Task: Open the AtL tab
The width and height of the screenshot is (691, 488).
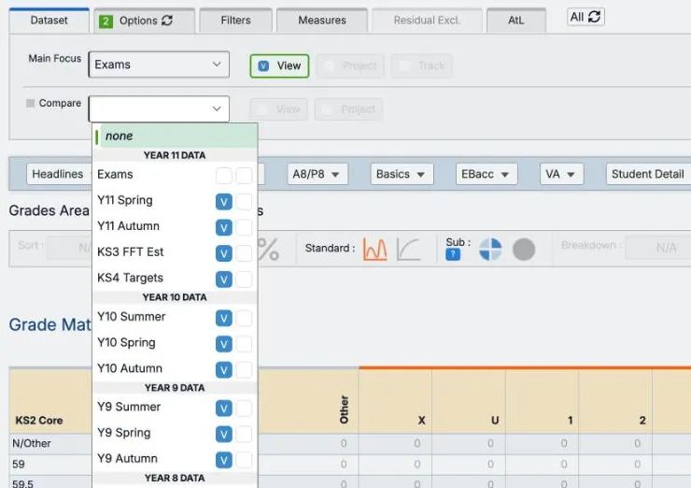Action: [516, 21]
